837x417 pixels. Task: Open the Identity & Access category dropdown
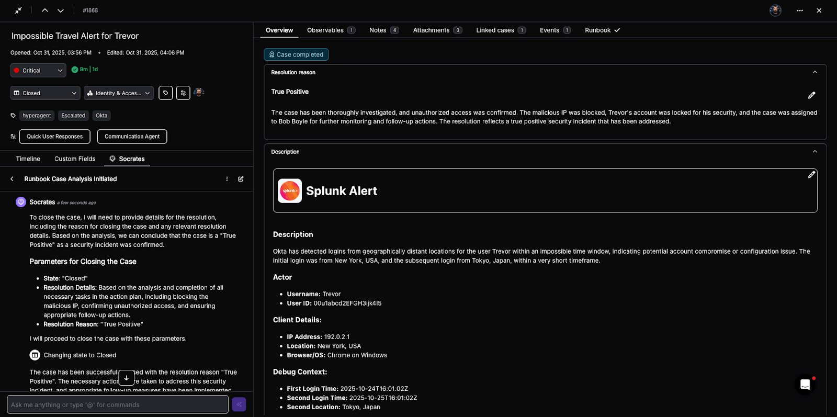[118, 93]
